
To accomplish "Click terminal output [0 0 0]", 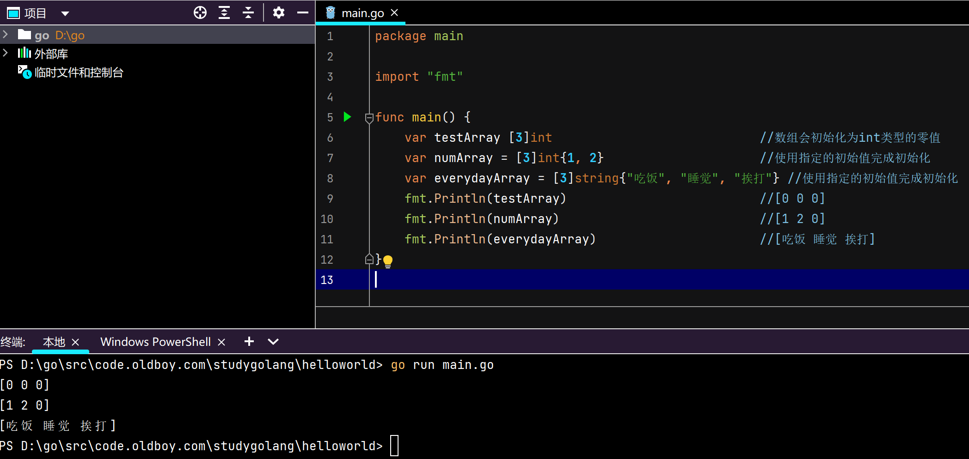I will pos(25,385).
